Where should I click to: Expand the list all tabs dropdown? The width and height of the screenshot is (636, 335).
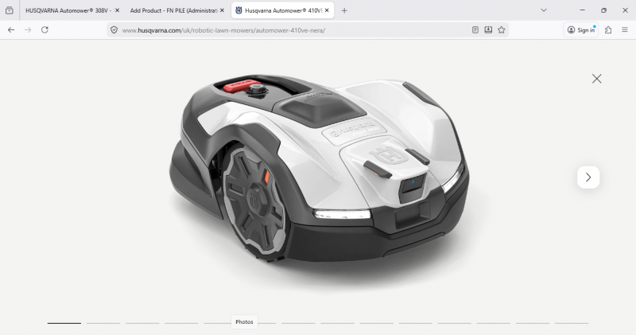(x=544, y=10)
